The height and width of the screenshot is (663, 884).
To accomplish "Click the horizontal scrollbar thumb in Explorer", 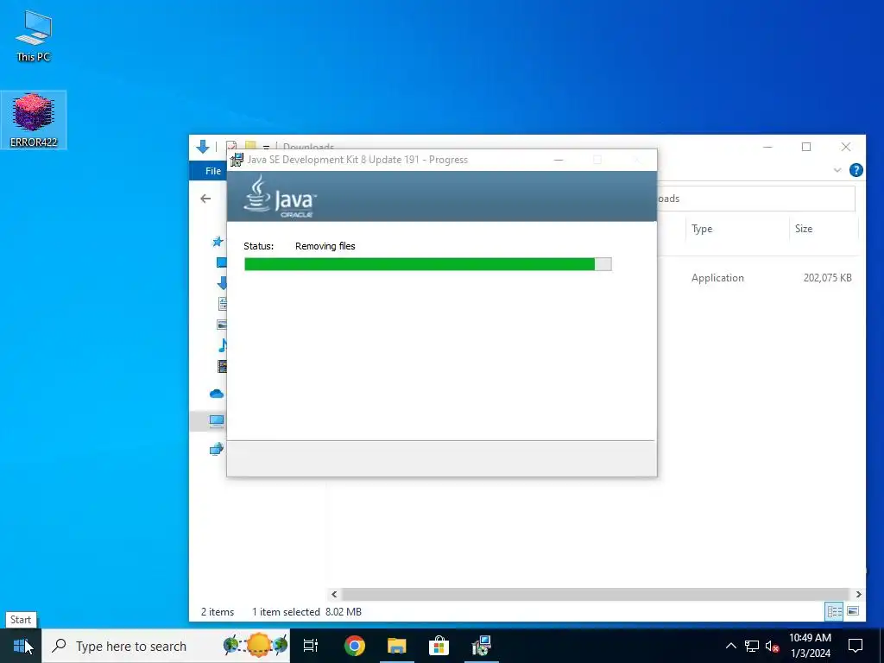I will (596, 594).
